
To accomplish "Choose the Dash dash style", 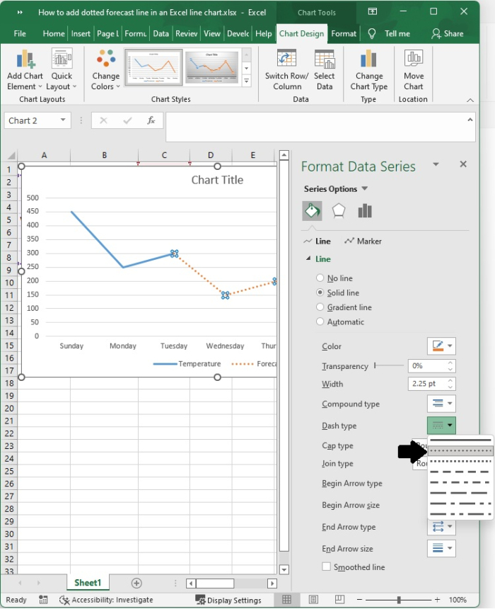I will [460, 472].
